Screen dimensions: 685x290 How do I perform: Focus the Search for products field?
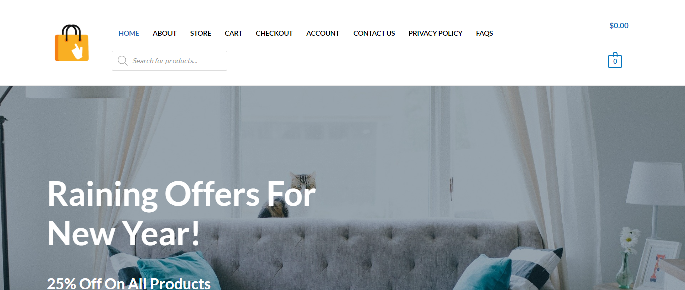click(x=169, y=61)
